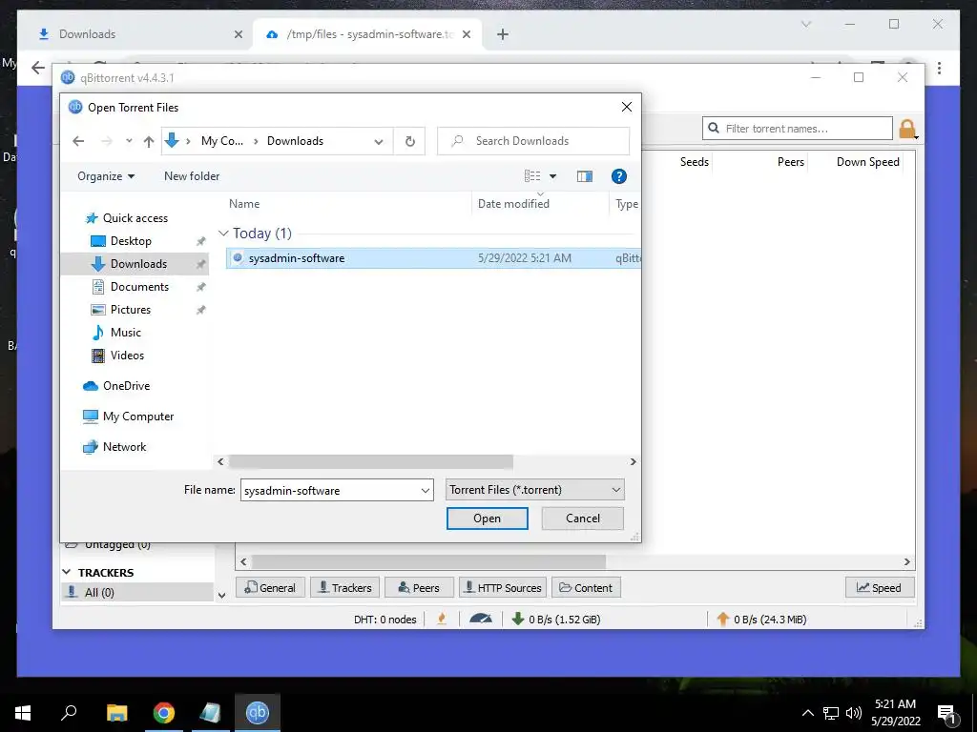Click the Open button in the dialog
The width and height of the screenshot is (977, 732).
click(487, 518)
